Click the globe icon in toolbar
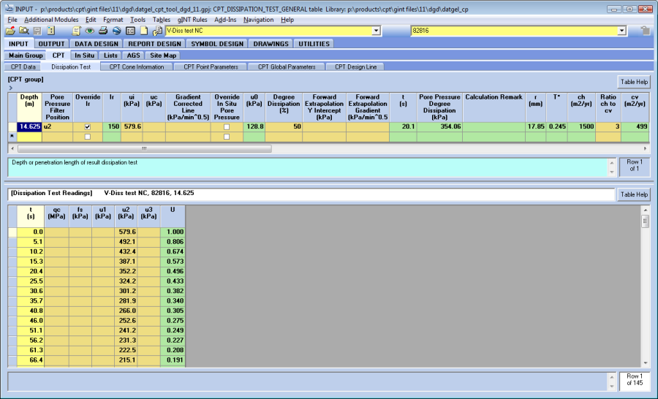This screenshot has width=658, height=399. [x=116, y=31]
